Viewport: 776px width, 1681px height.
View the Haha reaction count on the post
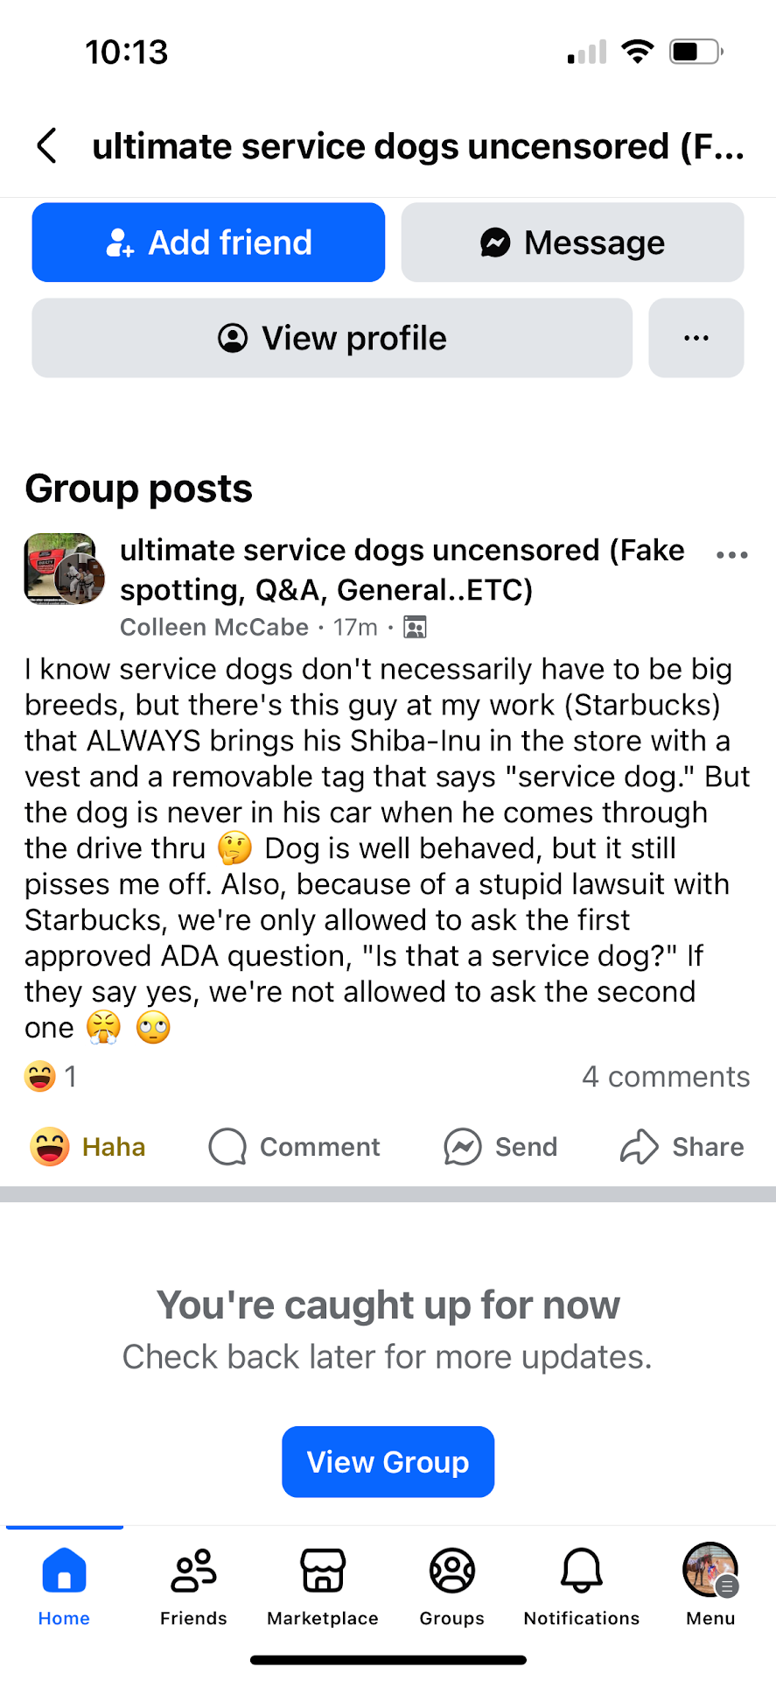[x=52, y=1076]
